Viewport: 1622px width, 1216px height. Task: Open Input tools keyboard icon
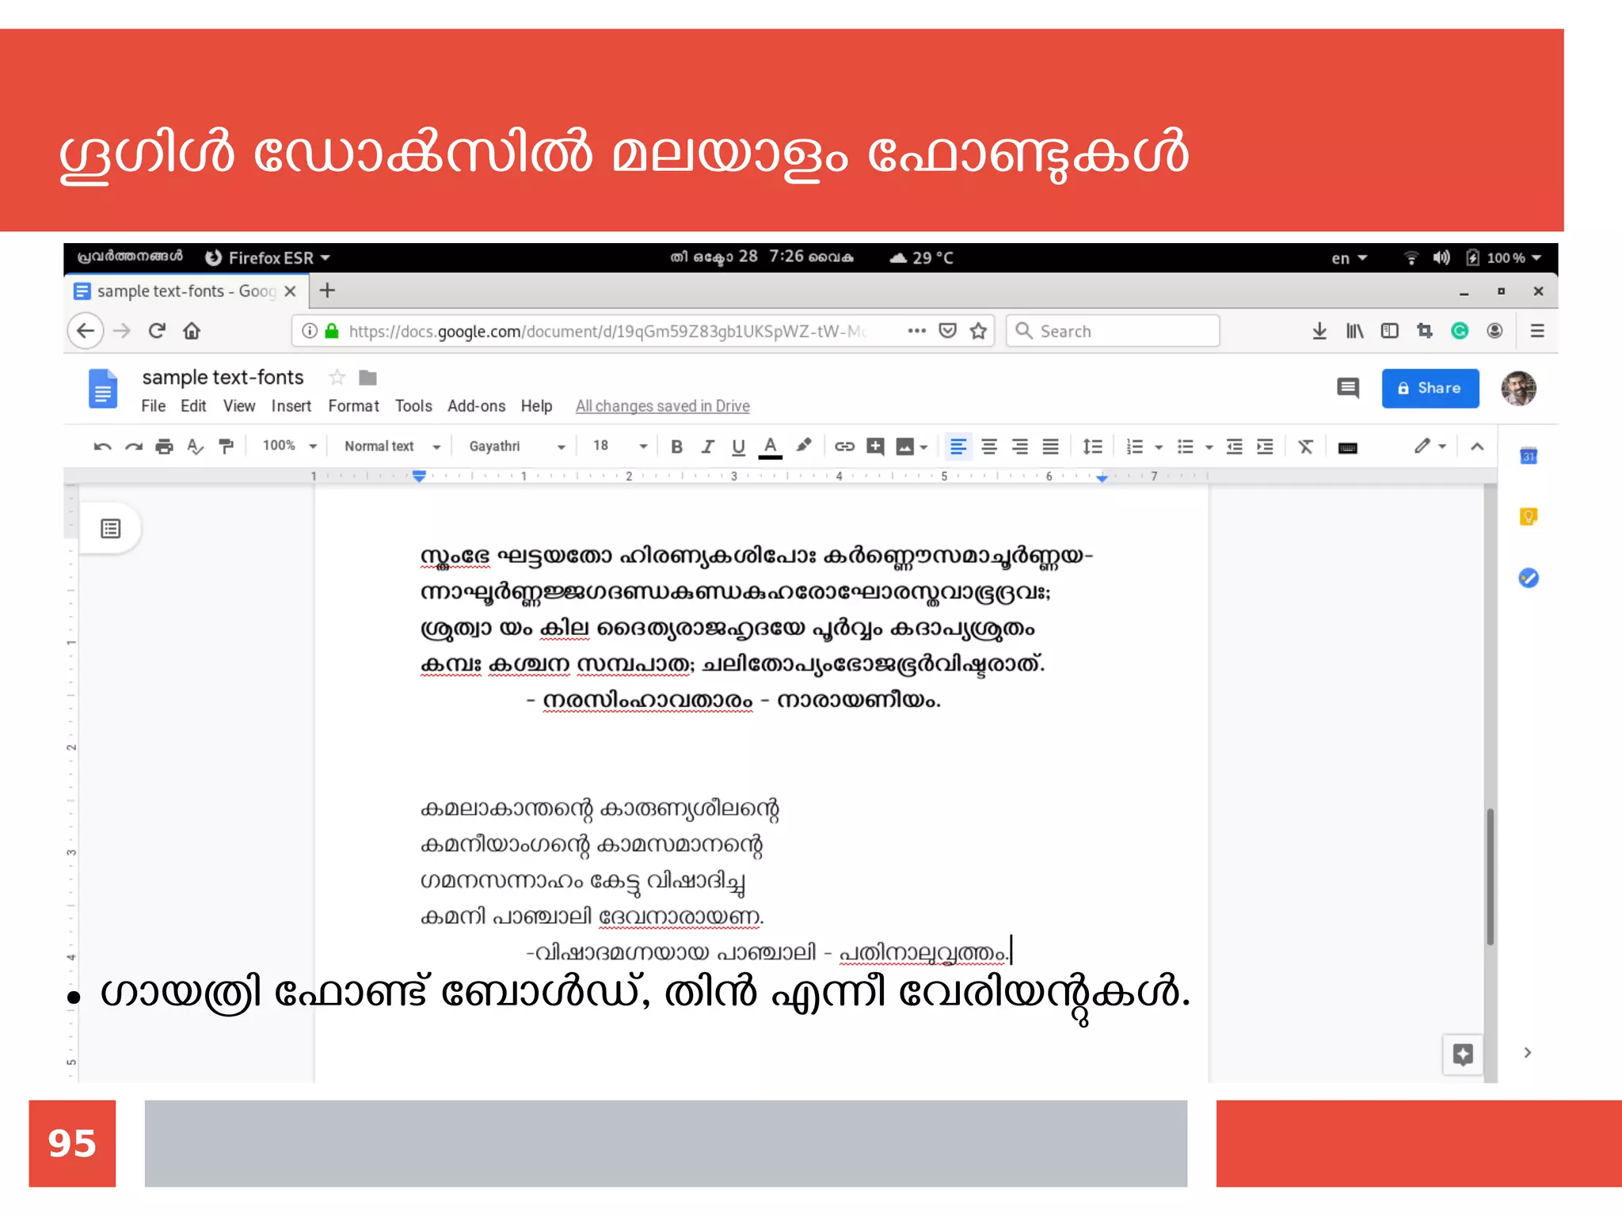tap(1347, 447)
